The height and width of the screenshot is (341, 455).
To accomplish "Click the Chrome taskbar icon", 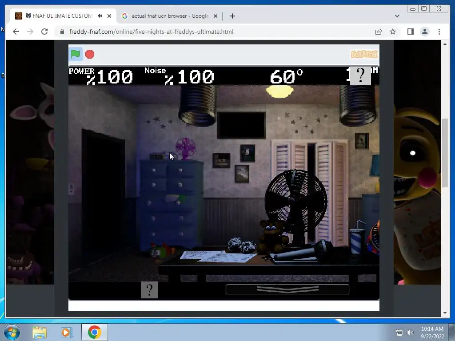I will coord(94,332).
